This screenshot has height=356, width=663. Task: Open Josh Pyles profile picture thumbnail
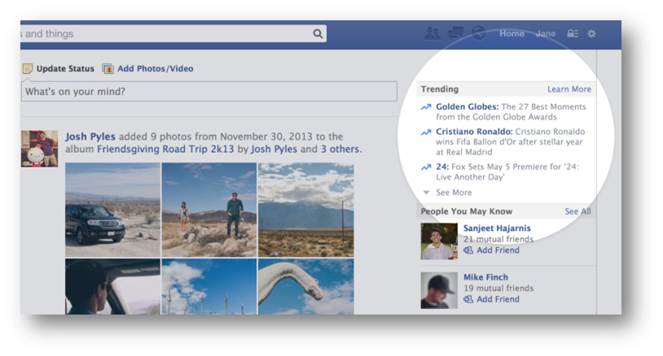pos(39,149)
